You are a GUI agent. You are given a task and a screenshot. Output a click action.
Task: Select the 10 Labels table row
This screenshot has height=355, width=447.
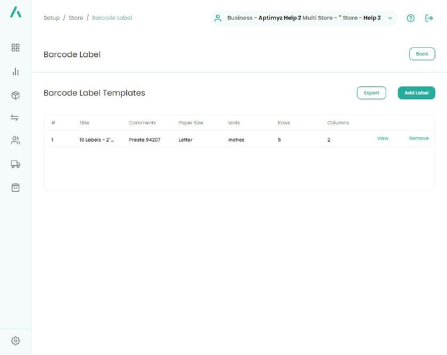[200, 139]
